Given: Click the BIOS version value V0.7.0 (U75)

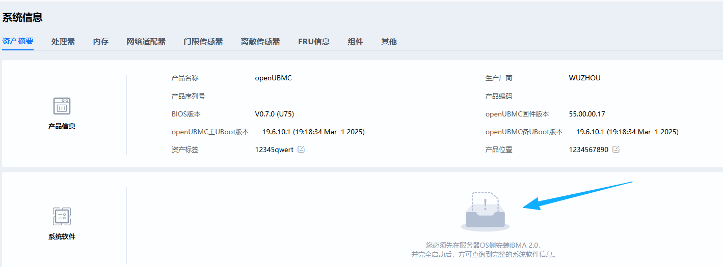Looking at the screenshot, I should click(274, 114).
